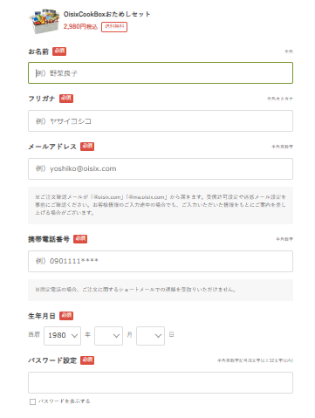Click the email confirmation notice text block

coord(161,205)
